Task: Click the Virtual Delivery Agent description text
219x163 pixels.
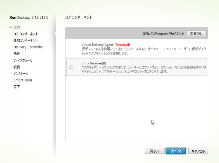Action: click(x=144, y=51)
